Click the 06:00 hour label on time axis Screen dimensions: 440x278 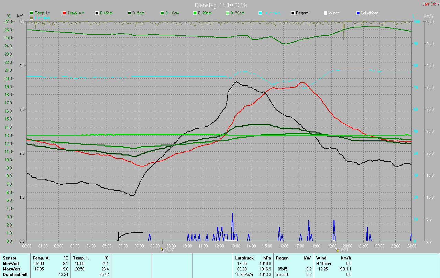(123, 246)
